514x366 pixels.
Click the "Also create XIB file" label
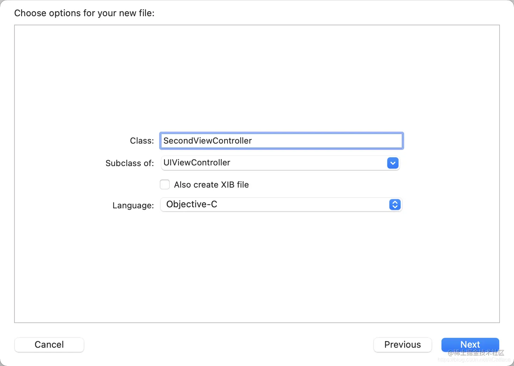point(211,185)
